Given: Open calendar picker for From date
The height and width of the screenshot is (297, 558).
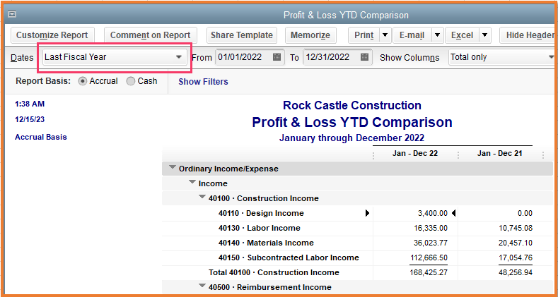Looking at the screenshot, I should (x=277, y=57).
